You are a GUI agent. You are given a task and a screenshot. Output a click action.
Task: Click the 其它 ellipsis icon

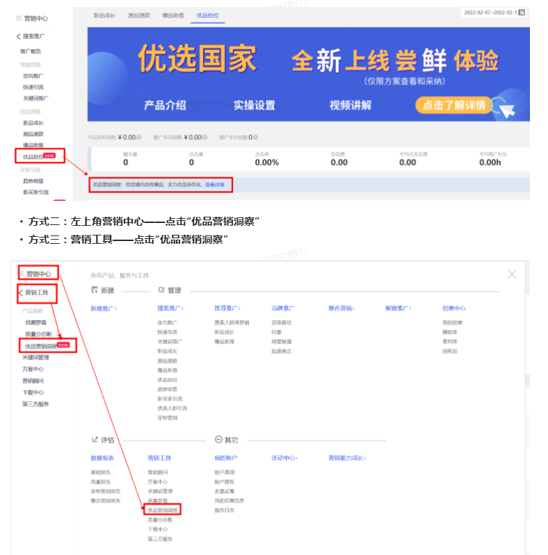[218, 440]
